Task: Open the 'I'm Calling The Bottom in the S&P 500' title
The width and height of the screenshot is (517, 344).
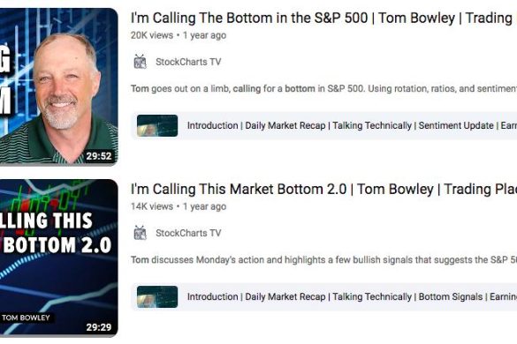Action: (x=323, y=18)
